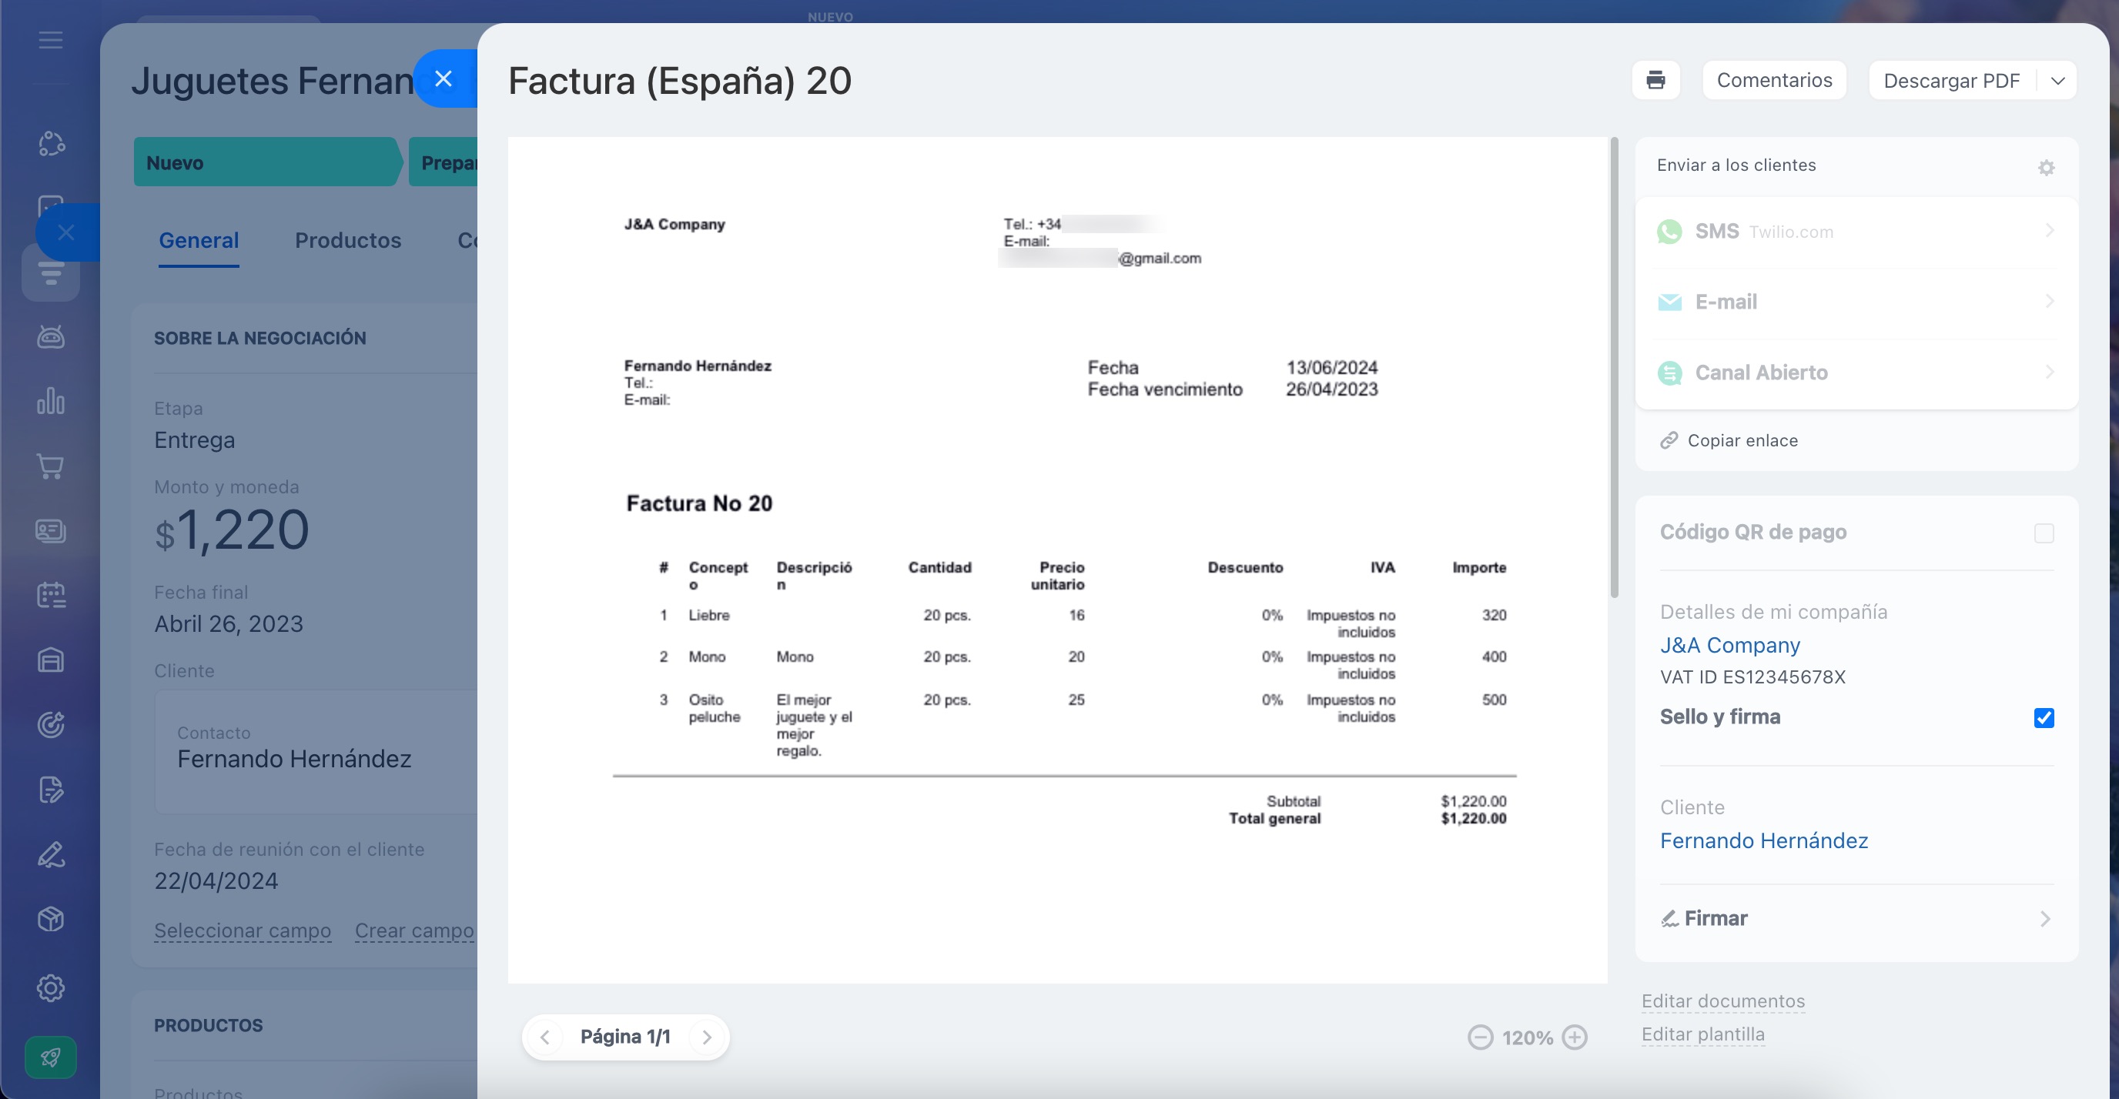Click Página 1/1 indicator
Image resolution: width=2119 pixels, height=1099 pixels.
625,1037
